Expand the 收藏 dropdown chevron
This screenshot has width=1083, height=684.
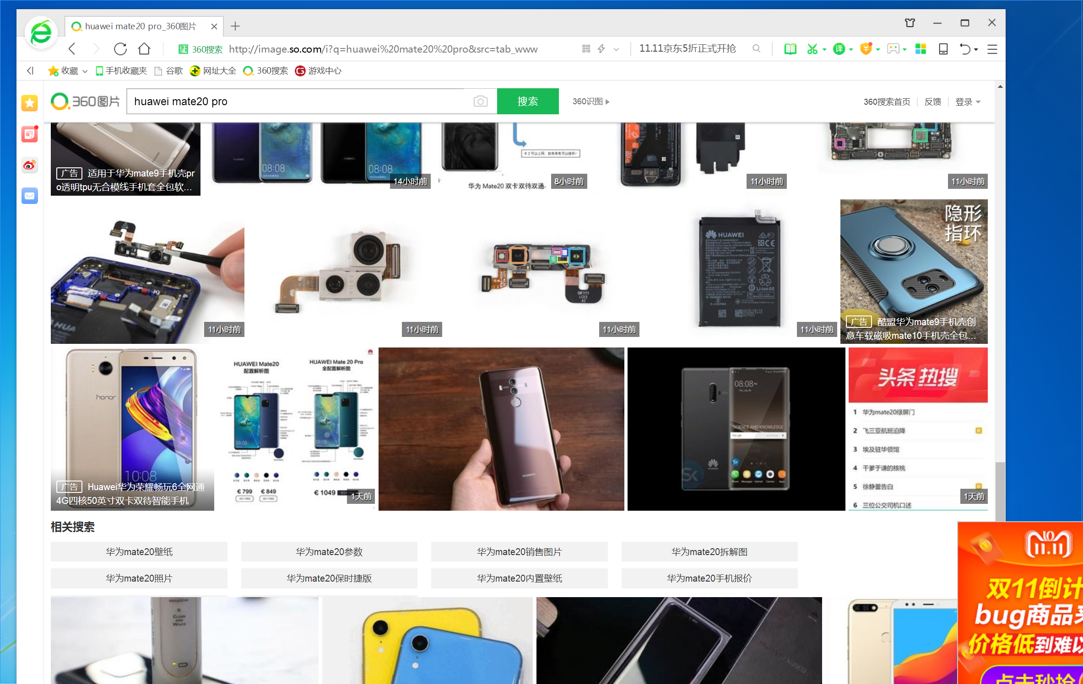(x=85, y=71)
